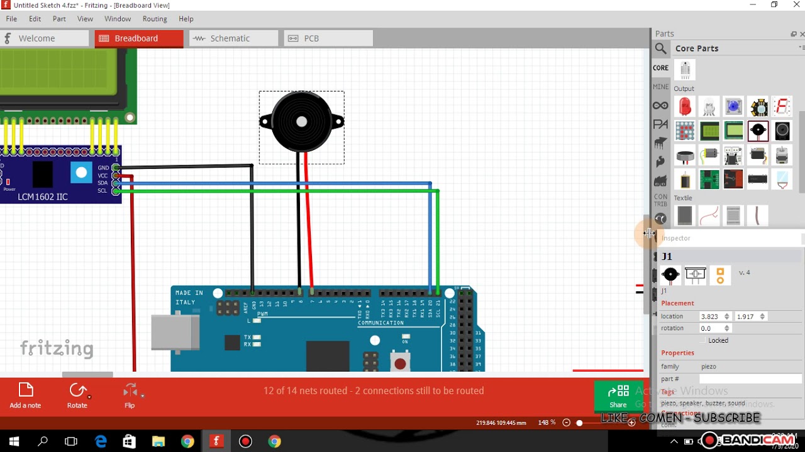Open Microsoft Edge from taskbar
Screen dimensions: 805x452
(x=101, y=441)
